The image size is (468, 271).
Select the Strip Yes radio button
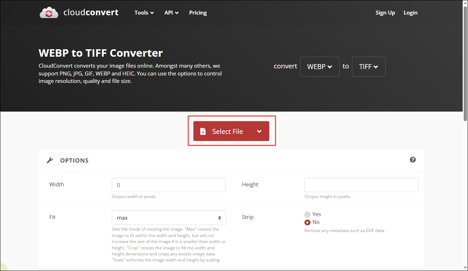tap(307, 214)
